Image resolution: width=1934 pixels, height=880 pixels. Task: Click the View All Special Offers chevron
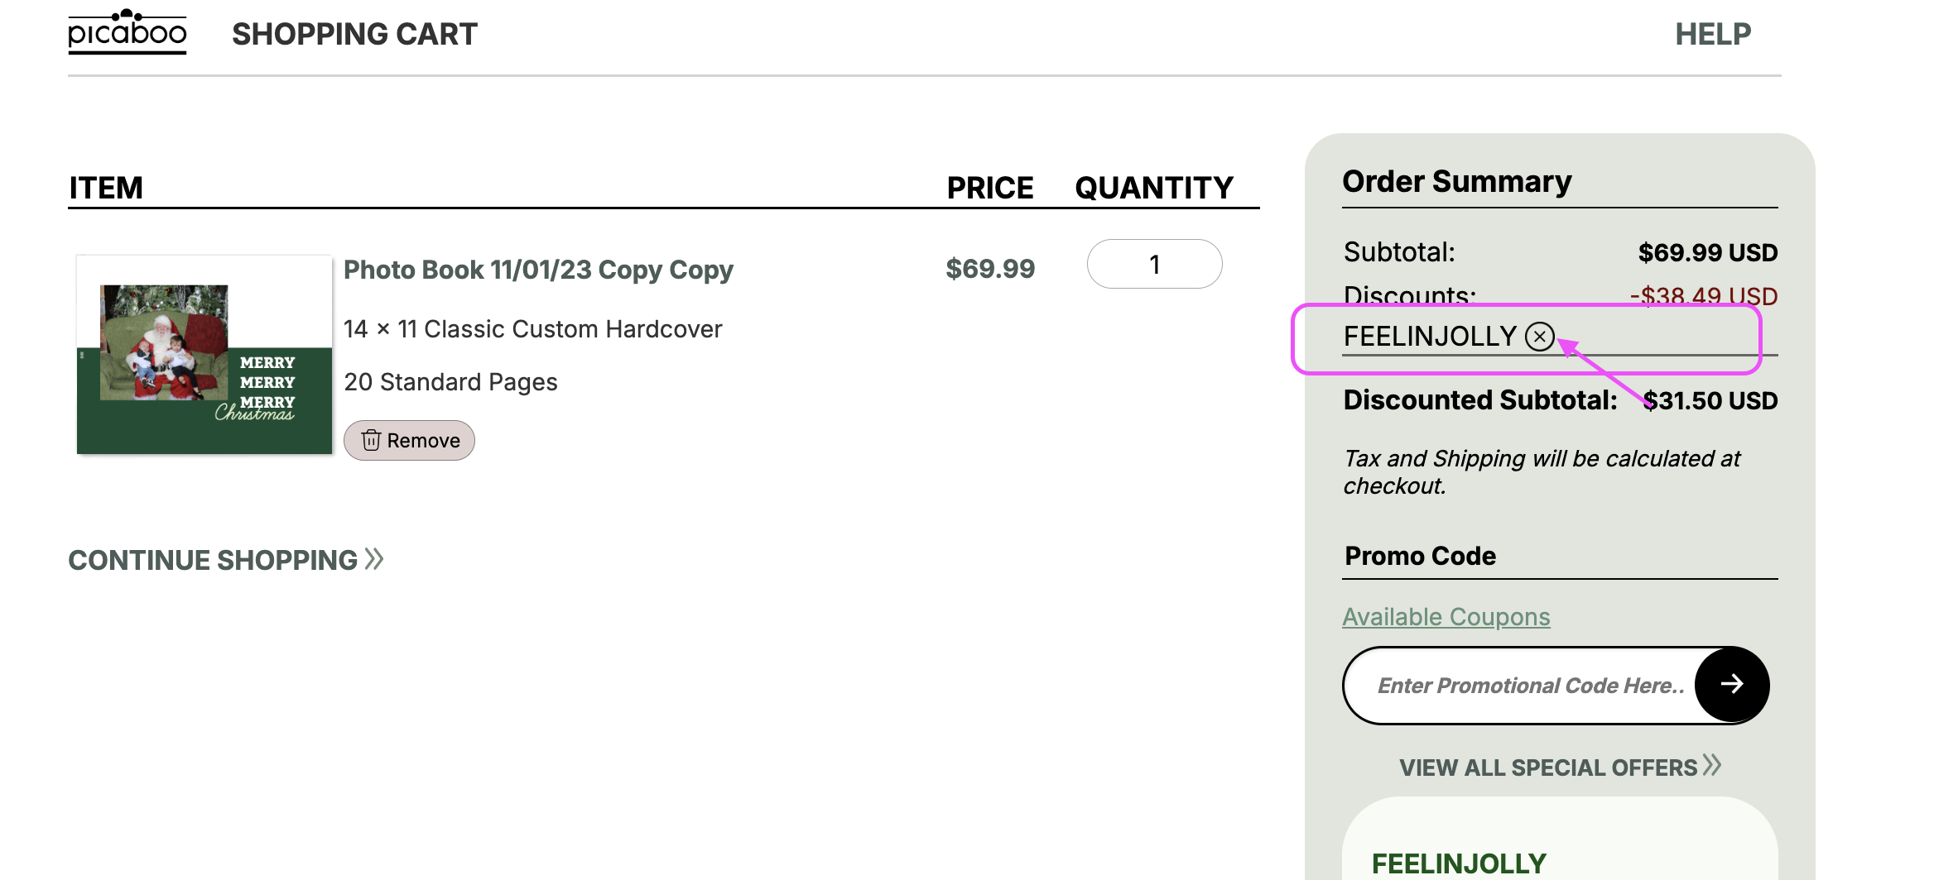pos(1712,765)
